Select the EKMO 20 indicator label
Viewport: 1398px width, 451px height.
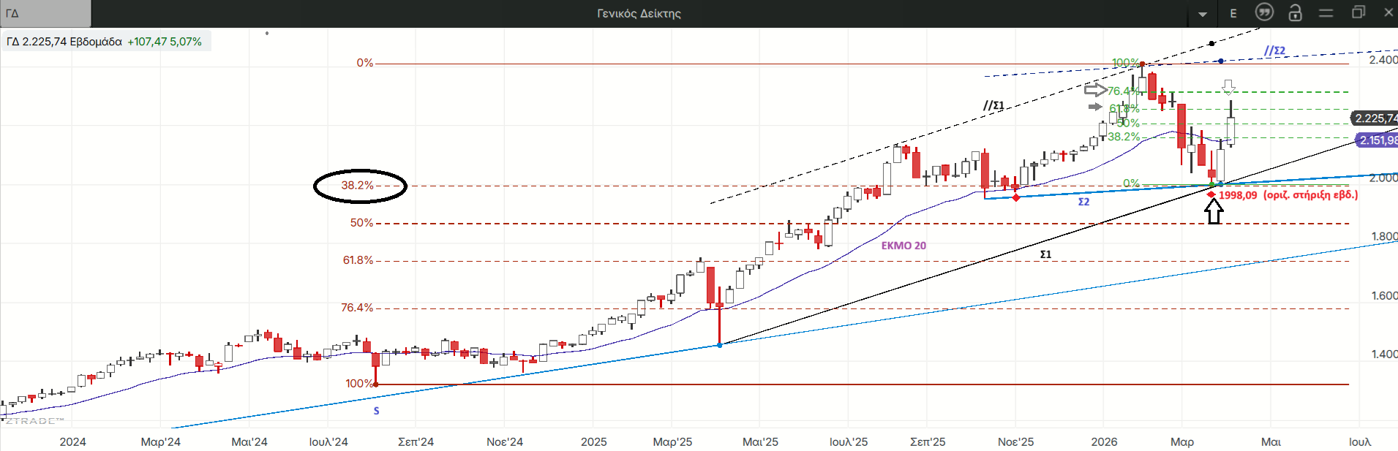(903, 246)
